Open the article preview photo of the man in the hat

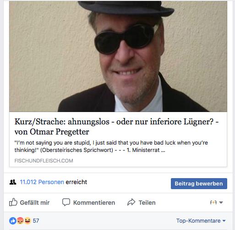pos(118,56)
